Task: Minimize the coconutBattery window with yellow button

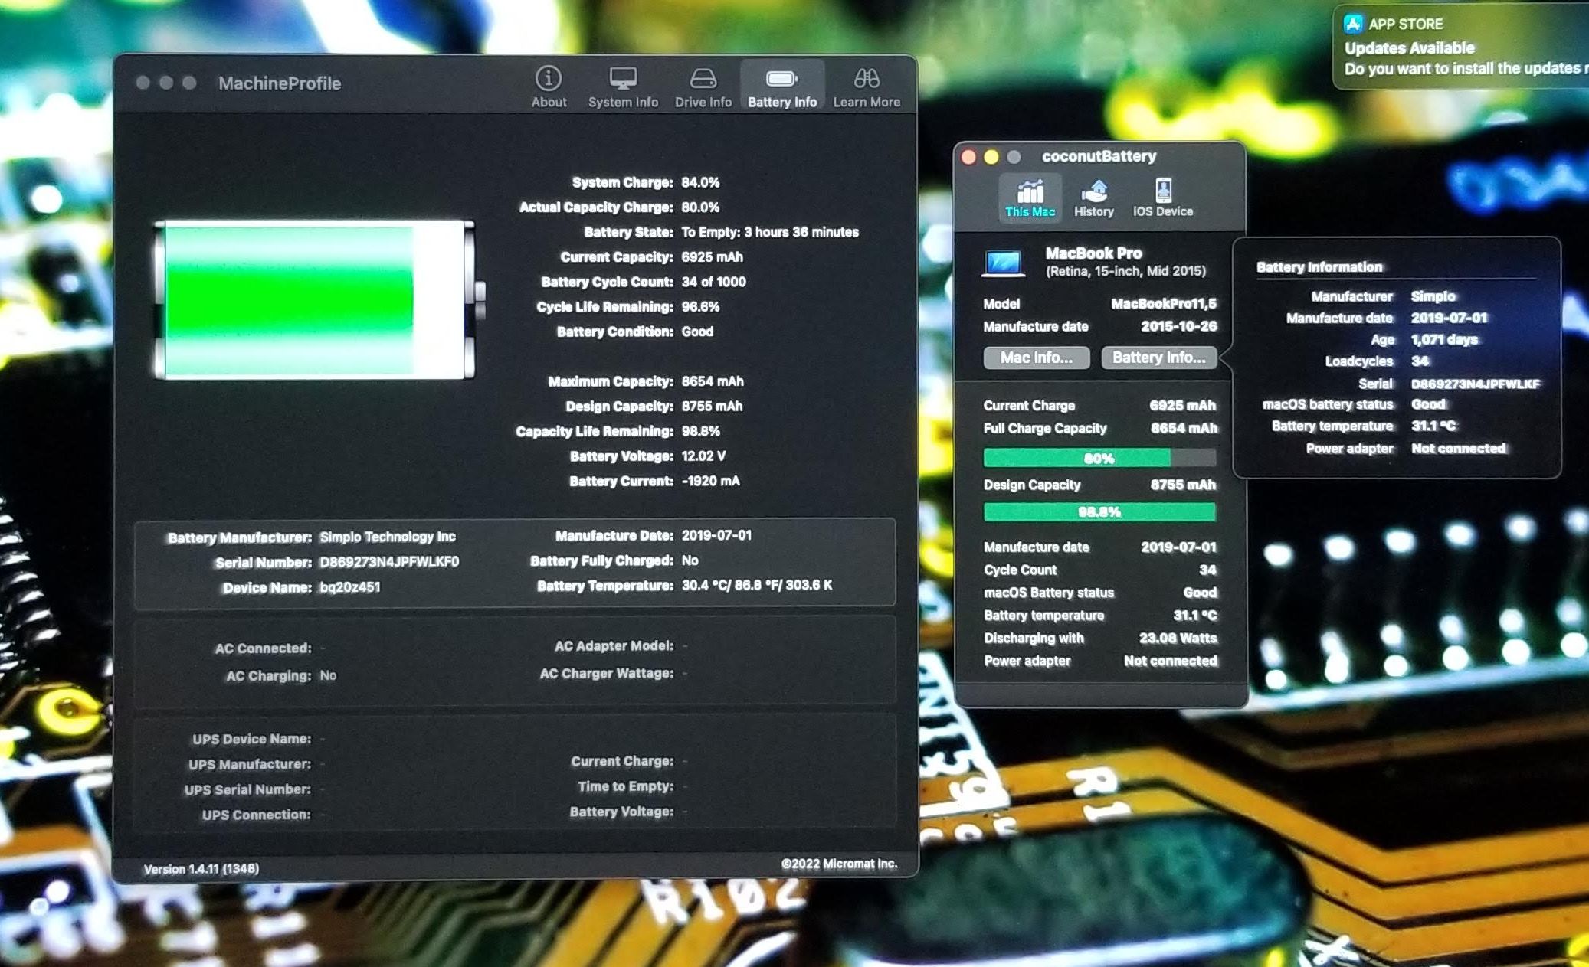Action: pos(991,157)
